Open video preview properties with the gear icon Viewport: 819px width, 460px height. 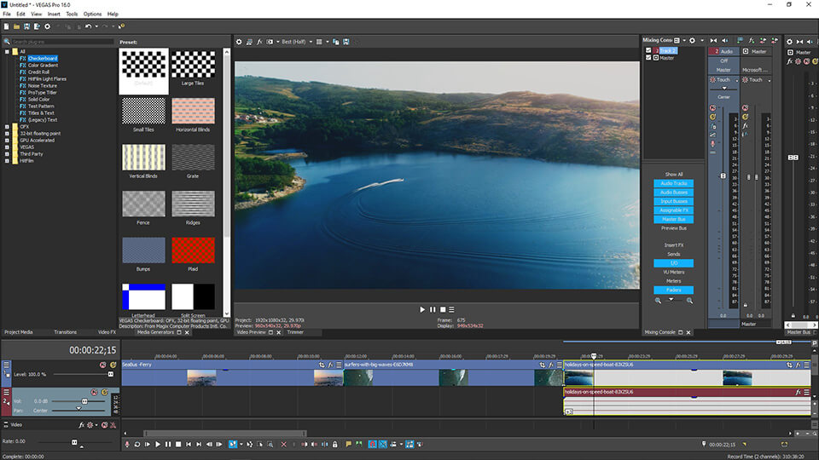(x=239, y=42)
